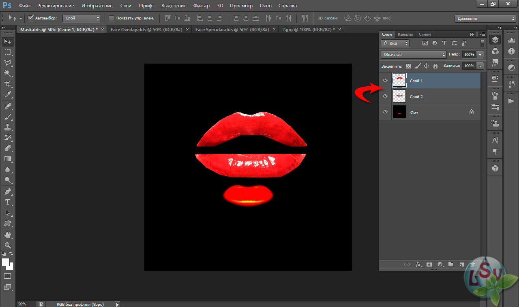Enable Показать упр. элем. checkbox
The width and height of the screenshot is (519, 307).
[112, 18]
